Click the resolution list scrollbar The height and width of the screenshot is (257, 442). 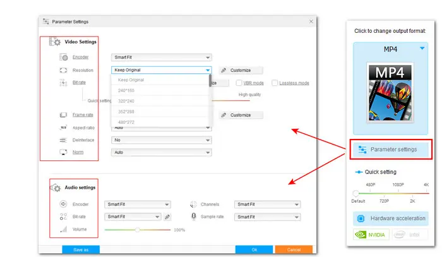click(210, 80)
